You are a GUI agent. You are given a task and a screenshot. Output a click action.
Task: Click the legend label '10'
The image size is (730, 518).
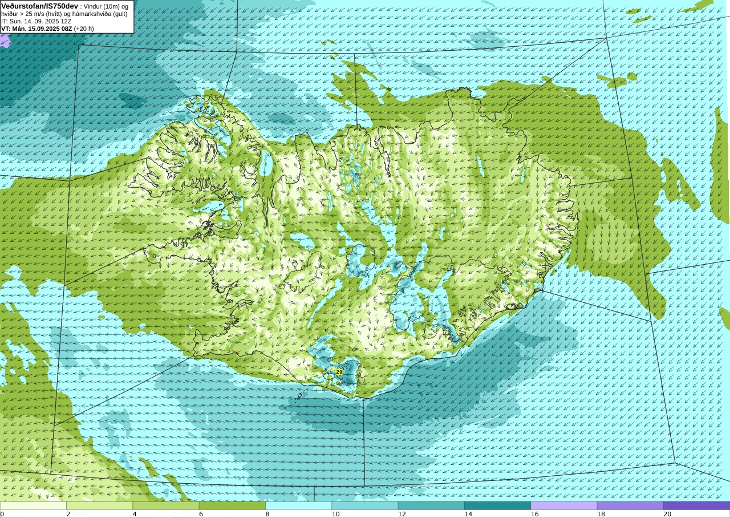(x=336, y=514)
